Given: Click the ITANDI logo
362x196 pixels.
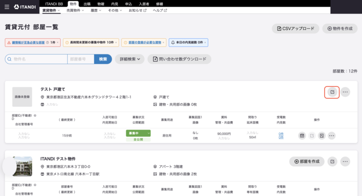Looking at the screenshot, I should tap(25, 7).
